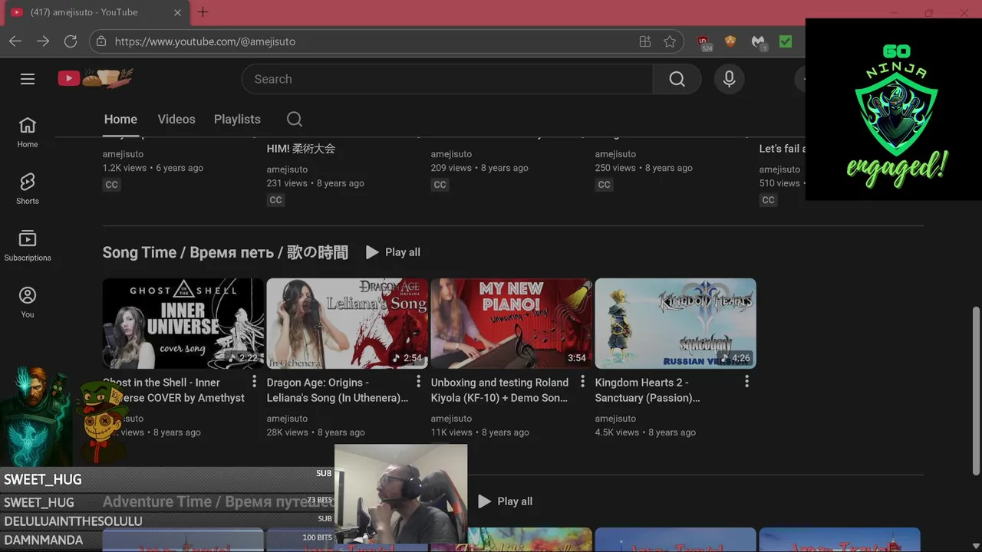This screenshot has width=982, height=552.
Task: Click the search magnifier button
Action: (x=677, y=79)
